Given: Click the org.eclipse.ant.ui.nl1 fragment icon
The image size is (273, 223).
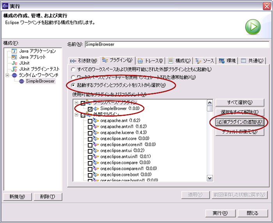Looking at the screenshot, I should point(96,156).
